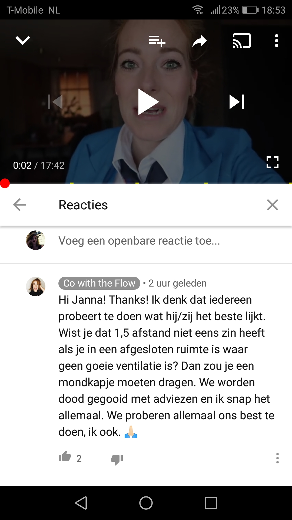The image size is (292, 520).
Task: Play the video
Action: 148,102
